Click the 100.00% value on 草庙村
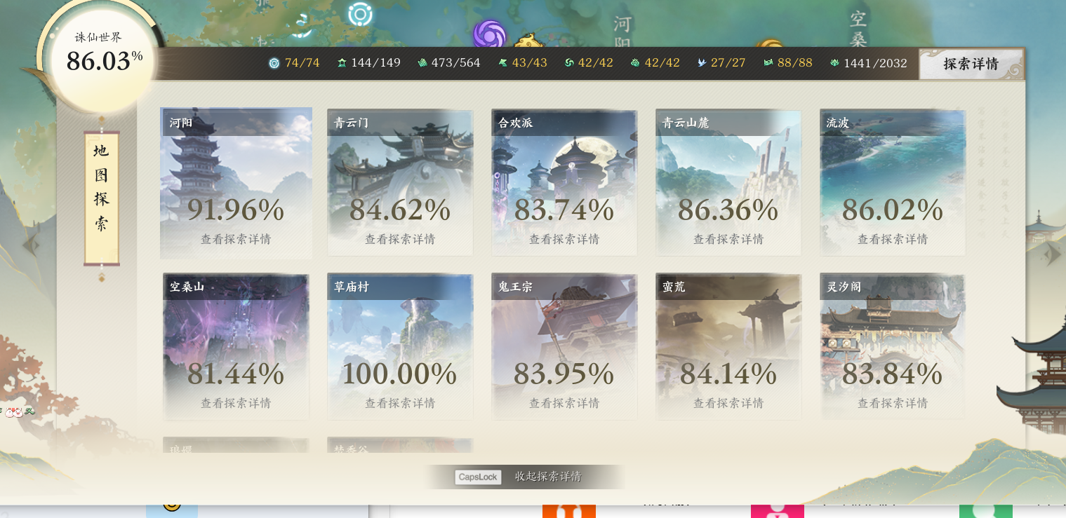 pos(400,374)
